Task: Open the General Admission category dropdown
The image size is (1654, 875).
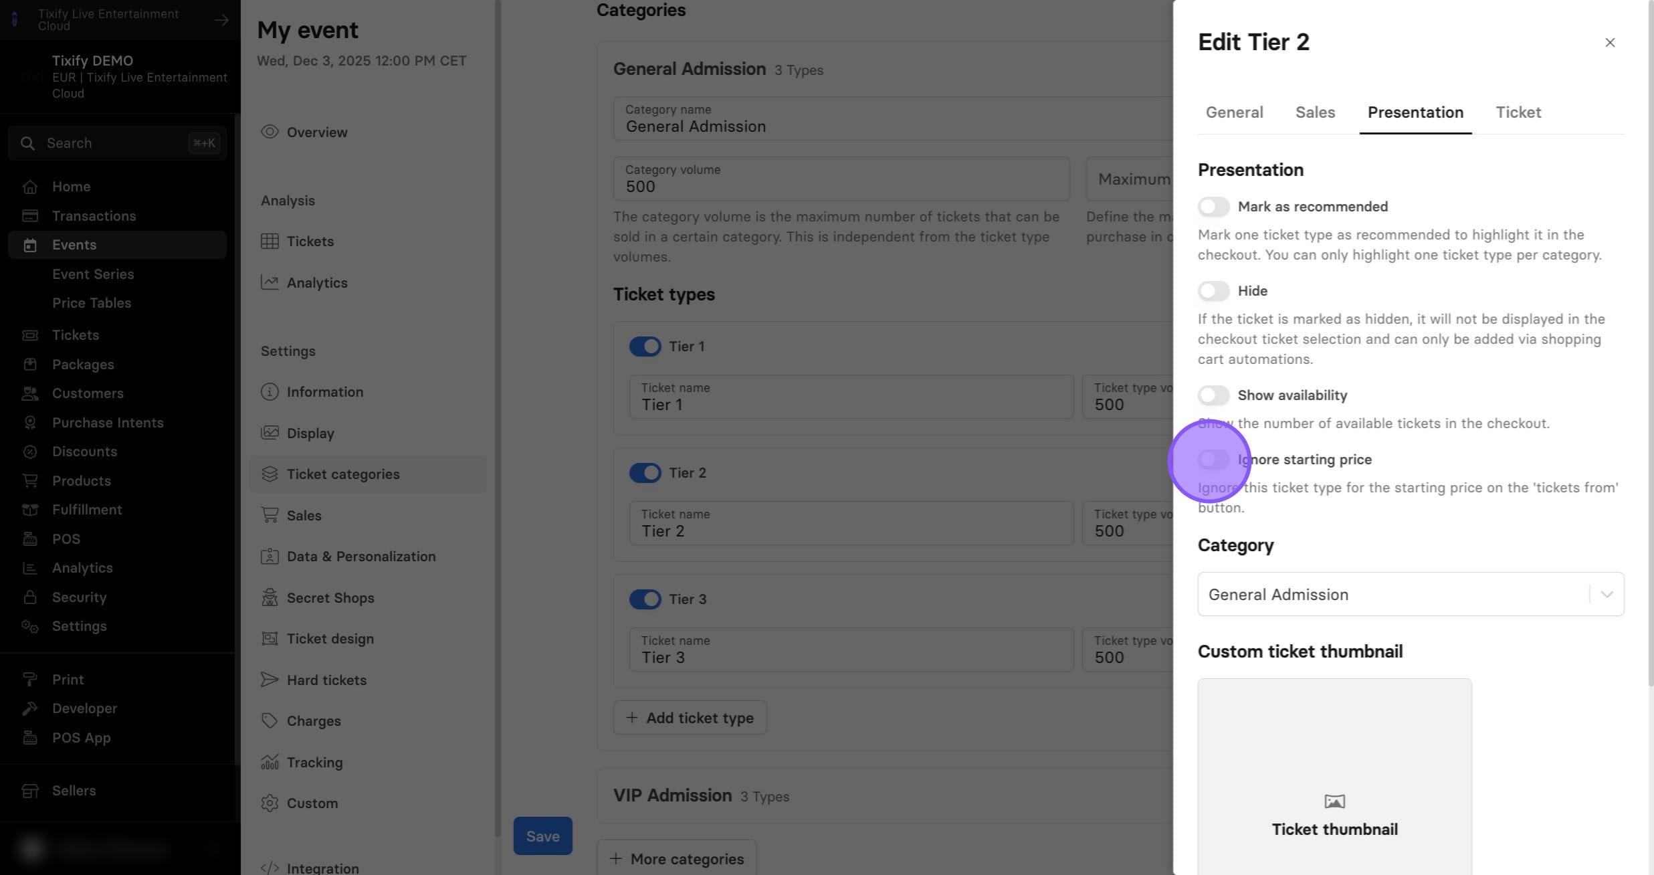Action: coord(1411,594)
